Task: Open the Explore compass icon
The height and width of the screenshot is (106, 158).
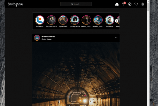Action: 130,4
